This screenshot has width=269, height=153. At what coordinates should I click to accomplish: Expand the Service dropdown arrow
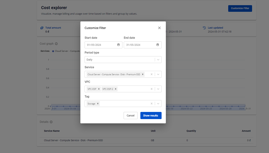(158, 74)
